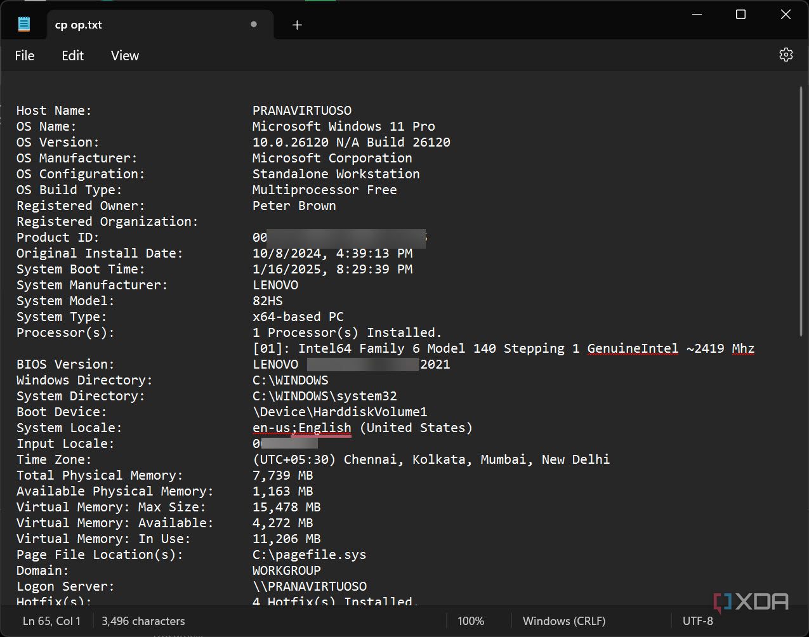Click the C:\WINDOWS\system32 value
The width and height of the screenshot is (809, 637).
click(x=325, y=396)
